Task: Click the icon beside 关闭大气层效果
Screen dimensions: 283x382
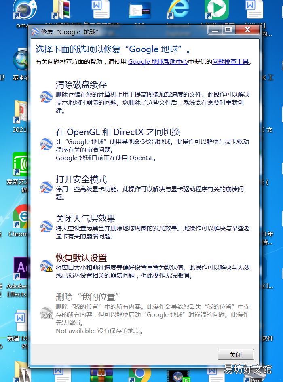Action: 46,226
